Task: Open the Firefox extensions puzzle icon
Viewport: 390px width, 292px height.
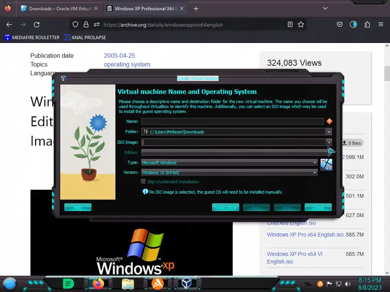Action: (x=367, y=24)
